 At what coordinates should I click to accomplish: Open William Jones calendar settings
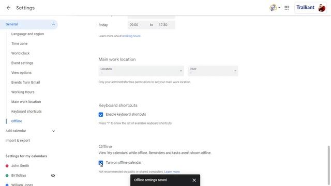22,185
